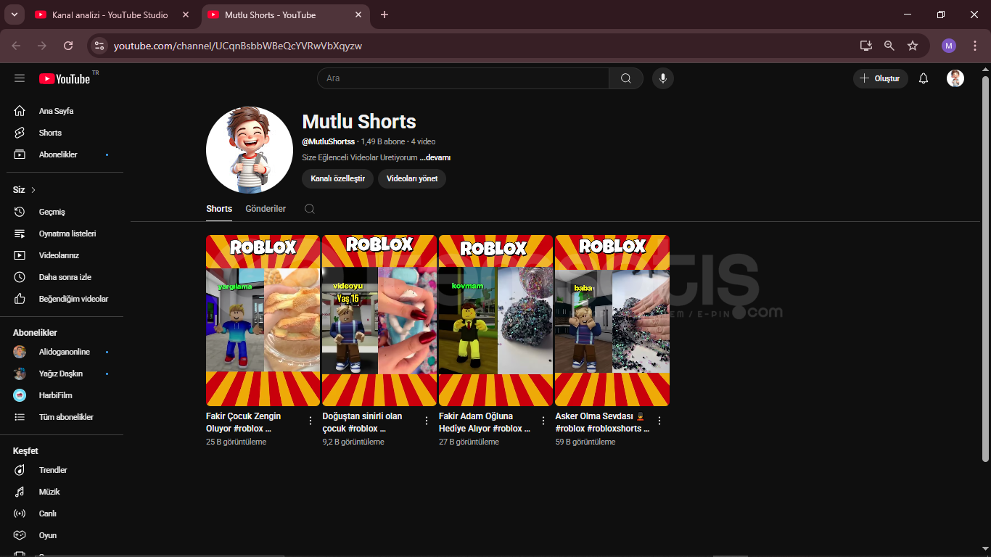Click Videoları yönet button
The height and width of the screenshot is (557, 991).
click(x=412, y=178)
